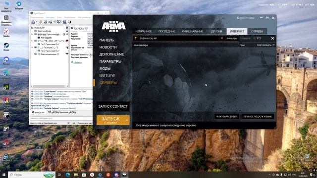Click the TeamSpeak chat message input
The image size is (317, 178).
point(61,118)
